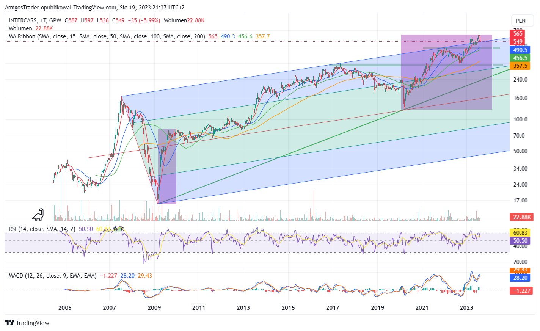
Task: Click the dinosaur icon above the volume bars
Action: pos(38,215)
